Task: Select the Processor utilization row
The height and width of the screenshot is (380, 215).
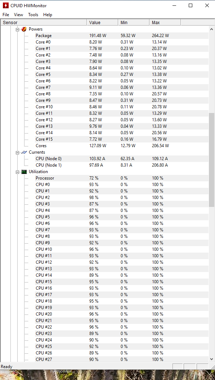Action: [122, 178]
